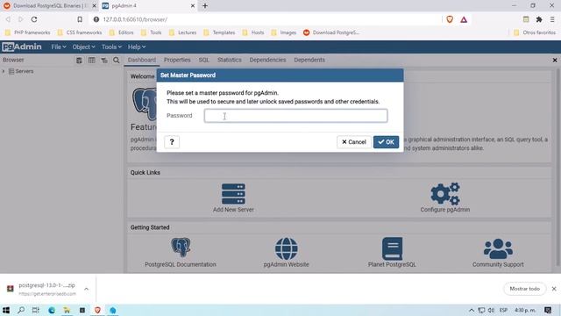
Task: Open Microsoft Edge from the taskbar
Action: (x=52, y=310)
